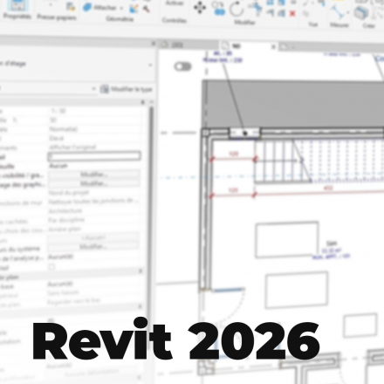The height and width of the screenshot is (384, 384).
Task: Click the Modifier le type button
Action: [127, 89]
